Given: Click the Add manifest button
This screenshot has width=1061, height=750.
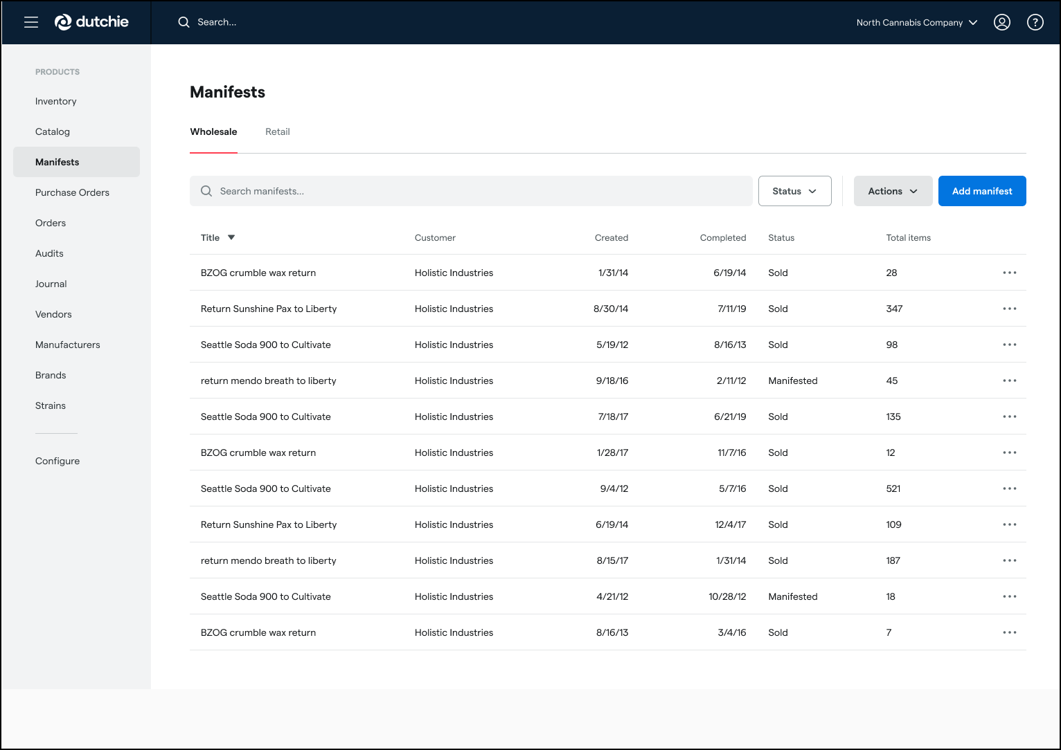Looking at the screenshot, I should pyautogui.click(x=981, y=191).
